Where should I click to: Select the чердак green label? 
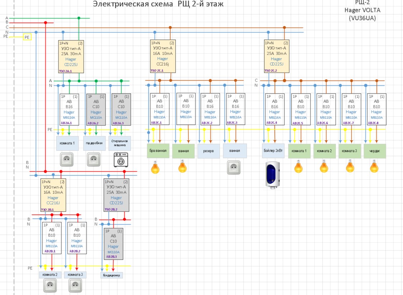tap(375, 151)
